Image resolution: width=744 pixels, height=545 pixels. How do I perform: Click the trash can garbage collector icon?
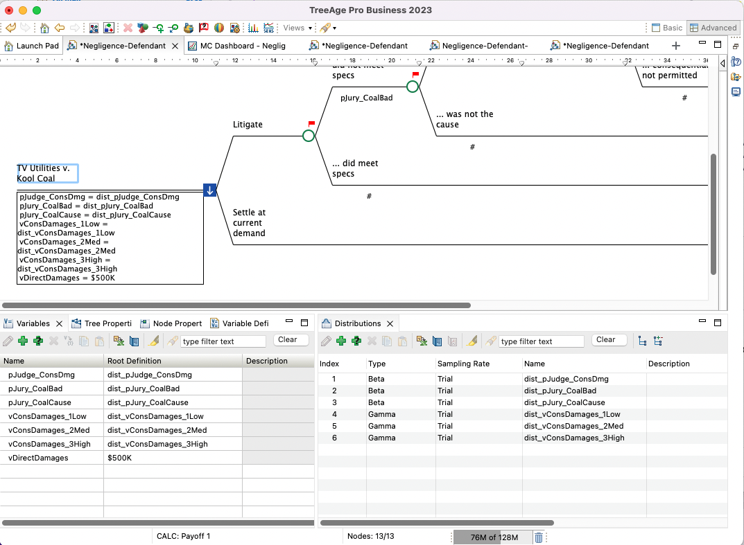tap(539, 537)
